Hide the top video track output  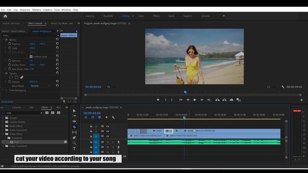[x=108, y=126]
